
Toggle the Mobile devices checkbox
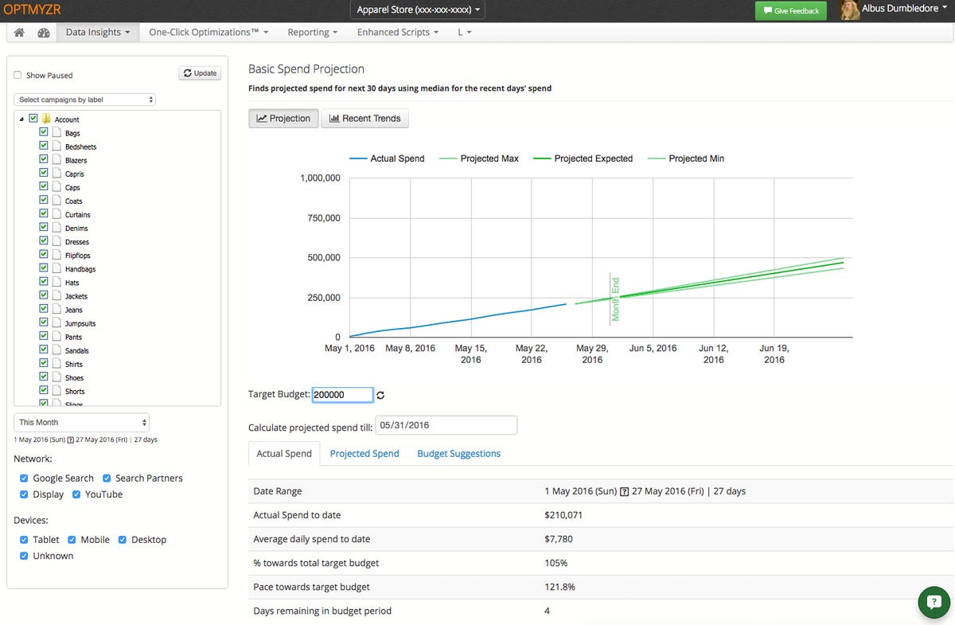[x=72, y=540]
